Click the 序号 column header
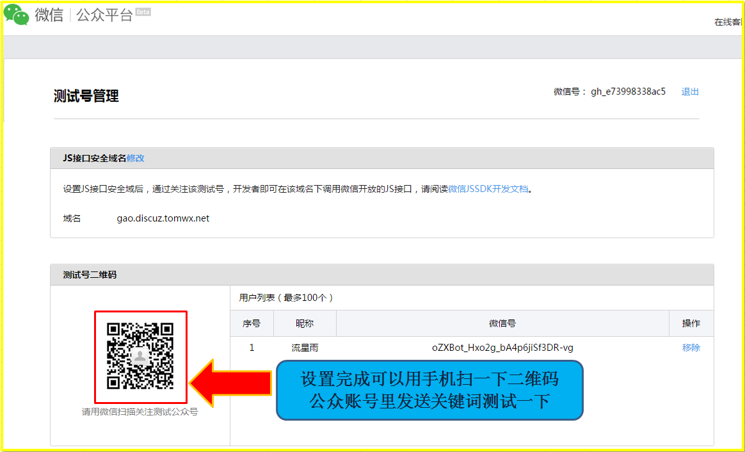This screenshot has height=452, width=745. point(252,323)
